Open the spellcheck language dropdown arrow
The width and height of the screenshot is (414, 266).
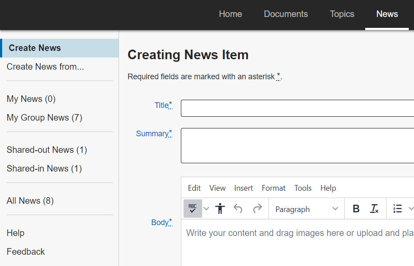click(207, 209)
